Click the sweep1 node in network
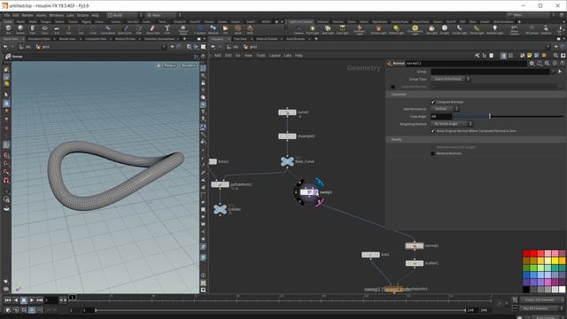567x319 pixels. point(309,192)
